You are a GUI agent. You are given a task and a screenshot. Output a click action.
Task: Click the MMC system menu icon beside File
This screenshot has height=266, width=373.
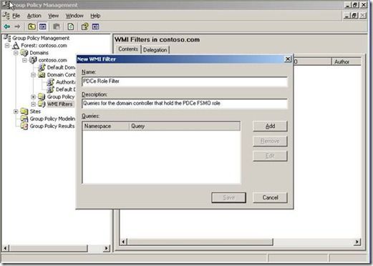[6, 16]
